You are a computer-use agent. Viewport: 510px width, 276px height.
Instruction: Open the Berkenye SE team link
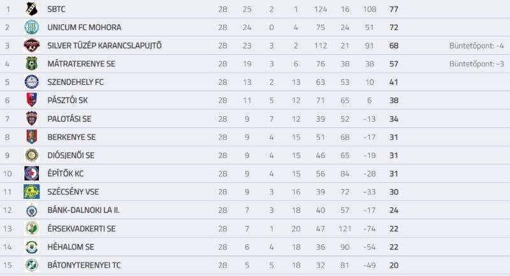(71, 137)
